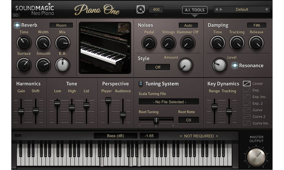Click the E.R. knob
Viewport: 284px width, 170px height.
click(x=62, y=65)
